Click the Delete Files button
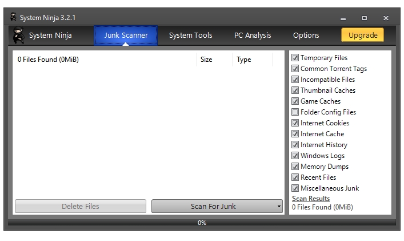Image resolution: width=404 pixels, height=241 pixels. click(x=81, y=207)
